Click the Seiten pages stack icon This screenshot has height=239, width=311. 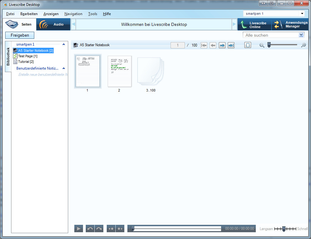click(12, 24)
